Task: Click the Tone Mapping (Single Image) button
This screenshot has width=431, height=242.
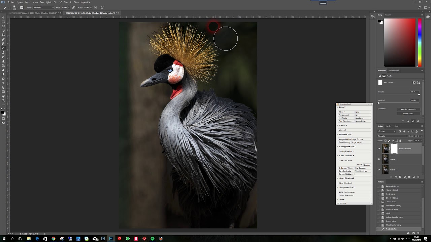Action: tap(354, 142)
